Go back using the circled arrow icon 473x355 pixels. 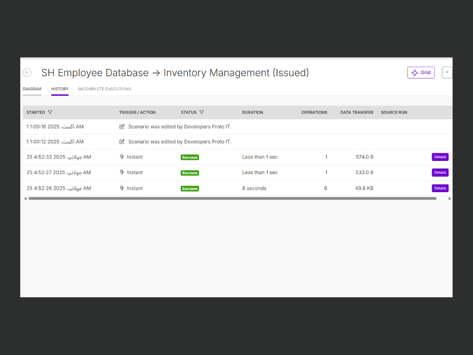[27, 72]
